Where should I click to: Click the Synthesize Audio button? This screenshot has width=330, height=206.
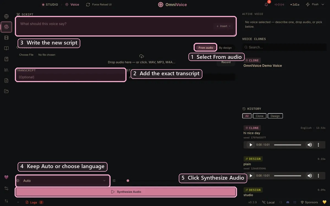tap(126, 192)
